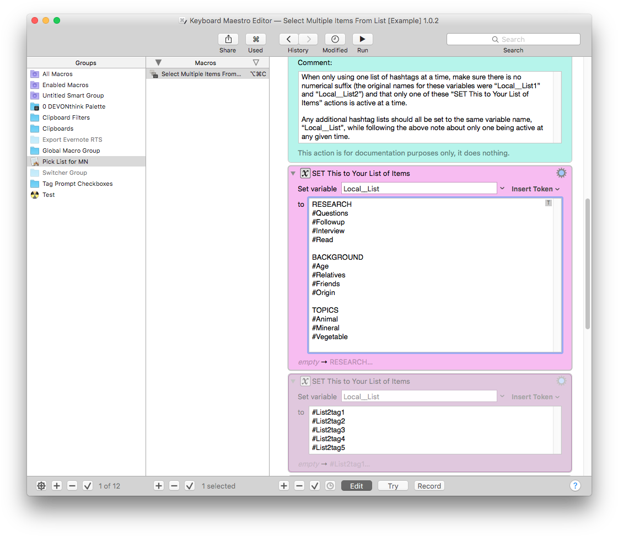Viewport: 618px width, 536px height.
Task: Select the Tag Prompt Checkboxes group
Action: [x=87, y=184]
